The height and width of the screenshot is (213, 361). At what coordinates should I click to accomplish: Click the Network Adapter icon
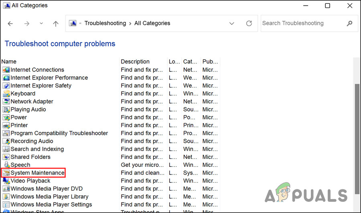pyautogui.click(x=6, y=101)
